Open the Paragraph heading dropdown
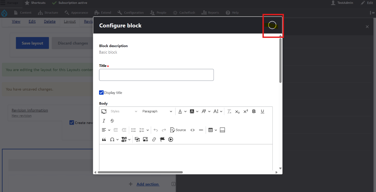This screenshot has height=192, width=376. pos(157,111)
